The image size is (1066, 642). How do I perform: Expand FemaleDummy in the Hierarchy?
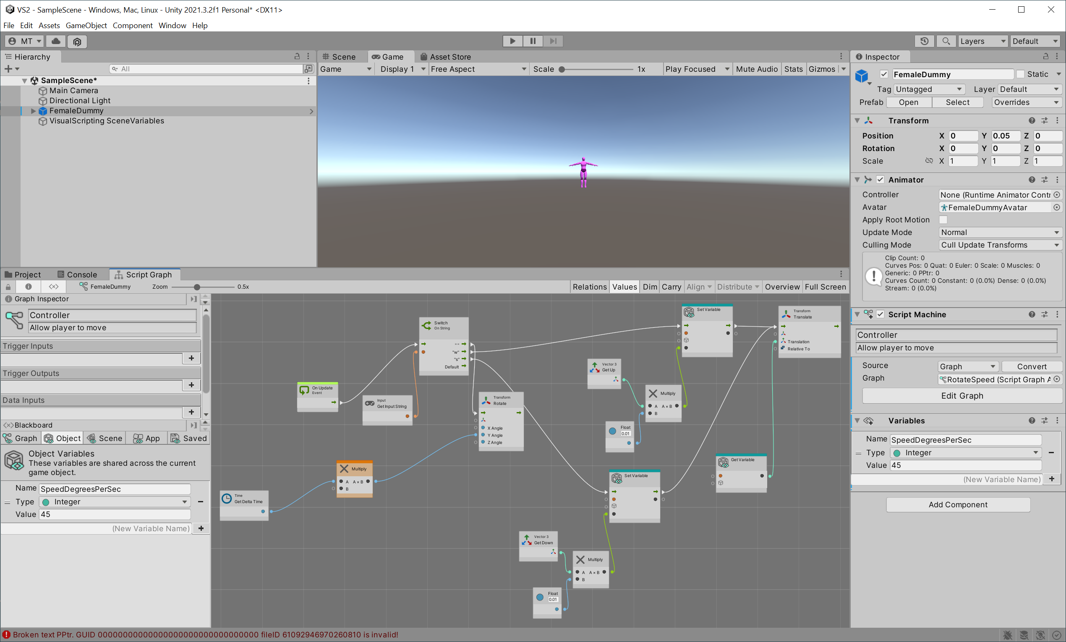click(33, 111)
